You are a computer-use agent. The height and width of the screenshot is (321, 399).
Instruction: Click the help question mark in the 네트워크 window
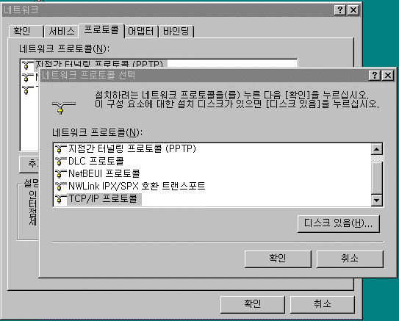pyautogui.click(x=339, y=10)
